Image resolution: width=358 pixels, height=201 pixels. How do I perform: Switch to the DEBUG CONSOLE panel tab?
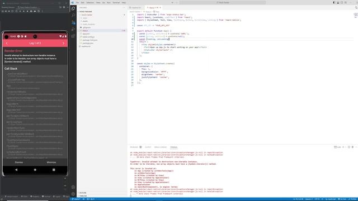[161, 147]
